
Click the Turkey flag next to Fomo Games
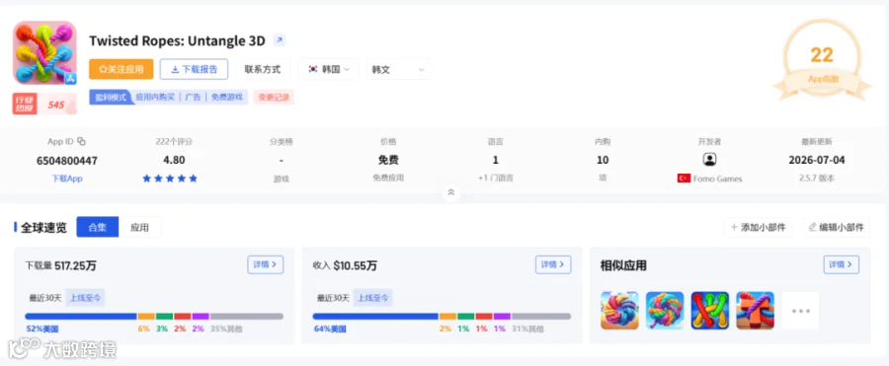684,179
